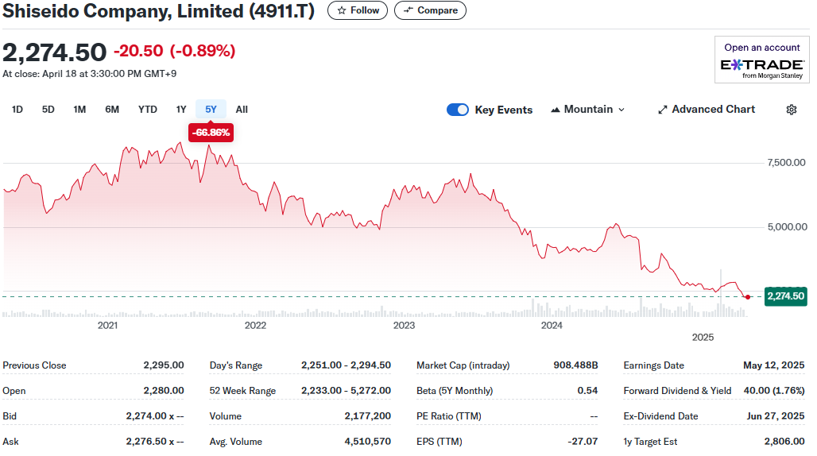Viewport: 817px width, 456px height.
Task: Click Forward Dividend & Yield value 40.00 (1.76%)
Action: (774, 391)
